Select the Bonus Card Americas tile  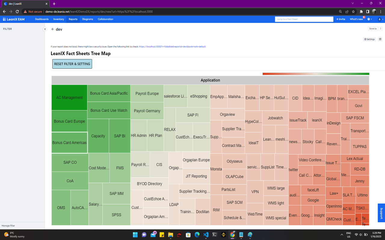pos(69,142)
